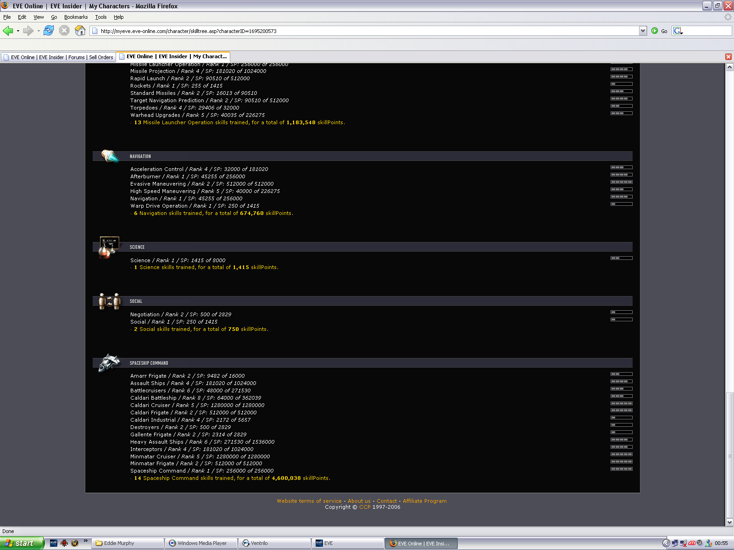734x550 pixels.
Task: Click the Science skill level bar
Action: [622, 258]
